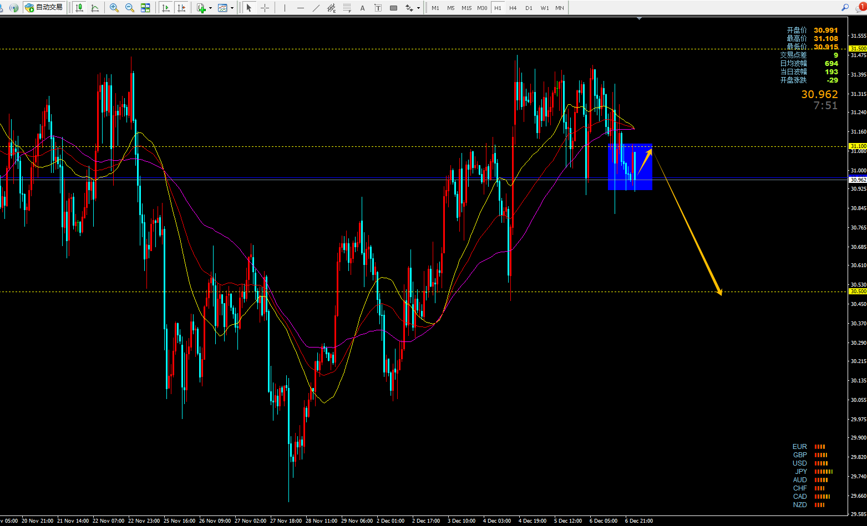
Task: Switch to the H4 timeframe
Action: click(513, 8)
